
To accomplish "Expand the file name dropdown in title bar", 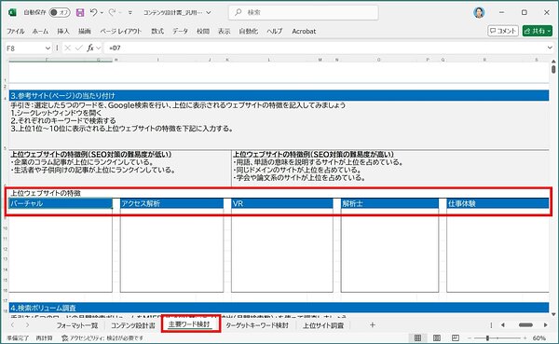I will coord(209,12).
